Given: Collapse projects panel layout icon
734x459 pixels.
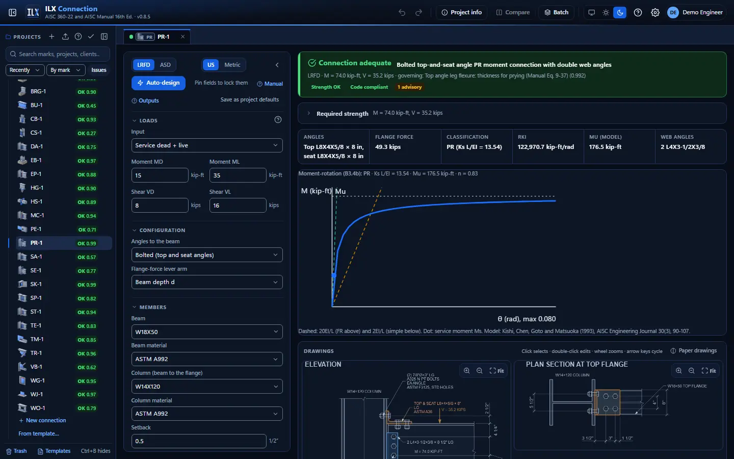Looking at the screenshot, I should coord(104,37).
